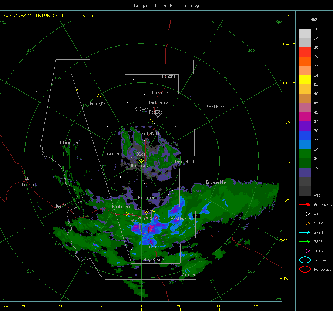This screenshot has height=311, width=333.
Task: Click the dBZ legend heading
Action: pos(314,20)
